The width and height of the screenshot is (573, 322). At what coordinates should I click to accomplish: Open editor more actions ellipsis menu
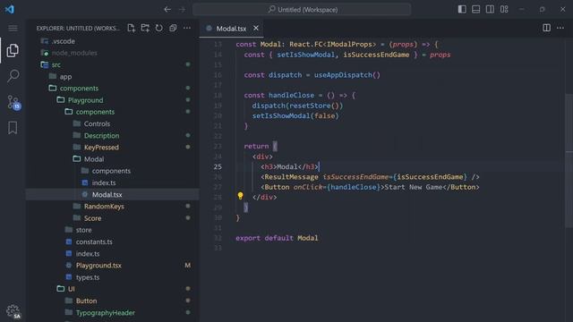[560, 28]
